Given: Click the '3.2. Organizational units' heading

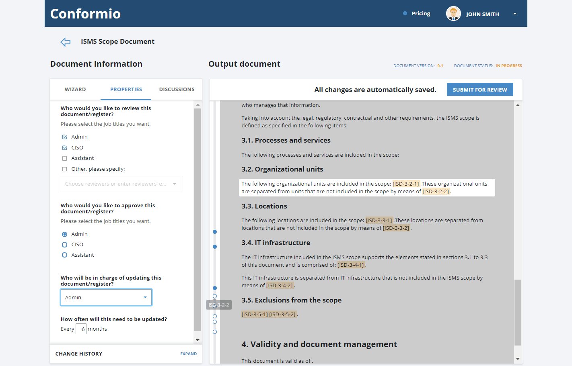Looking at the screenshot, I should click(282, 170).
